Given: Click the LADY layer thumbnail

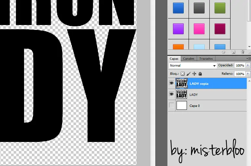Looking at the screenshot, I should [x=182, y=94].
